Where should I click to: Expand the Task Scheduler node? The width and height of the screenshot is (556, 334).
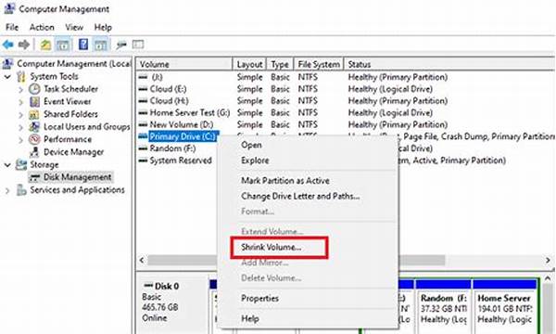(x=20, y=89)
